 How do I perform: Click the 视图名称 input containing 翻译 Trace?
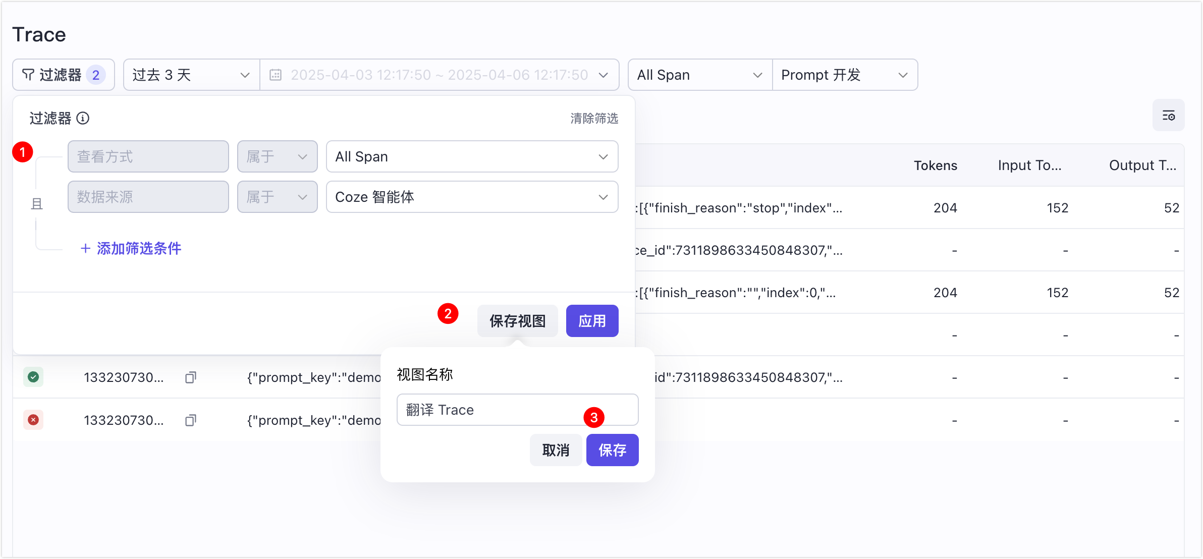(x=517, y=410)
